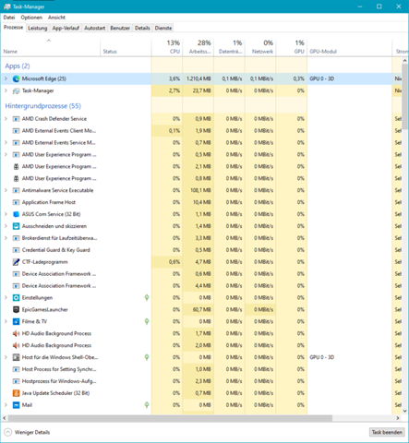Click Weniger Details to collapse view
The height and width of the screenshot is (443, 409).
click(28, 432)
